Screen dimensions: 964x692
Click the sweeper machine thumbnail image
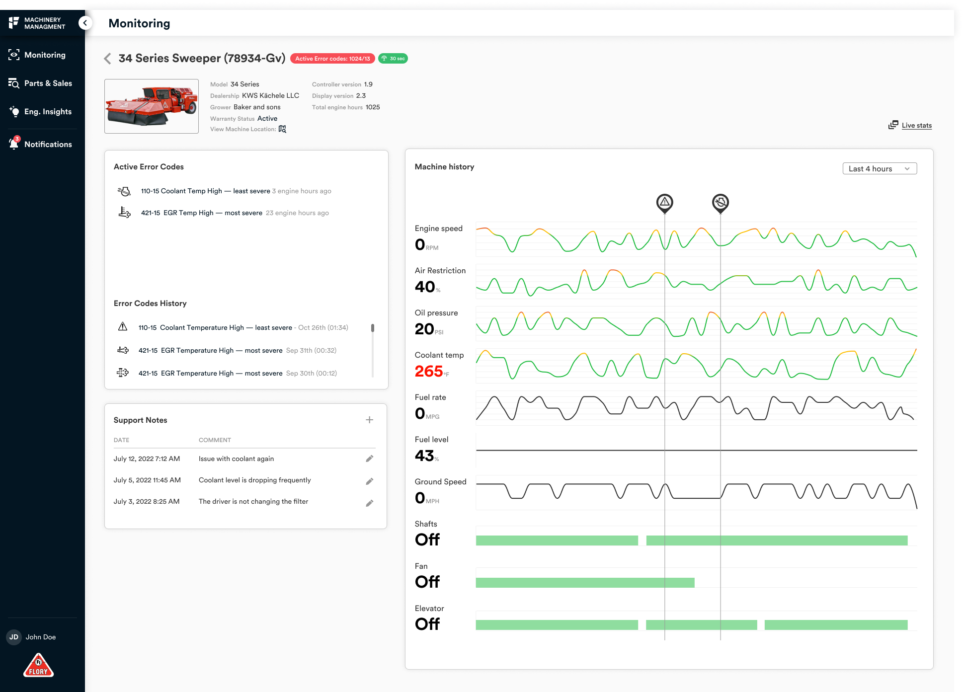[x=152, y=106]
